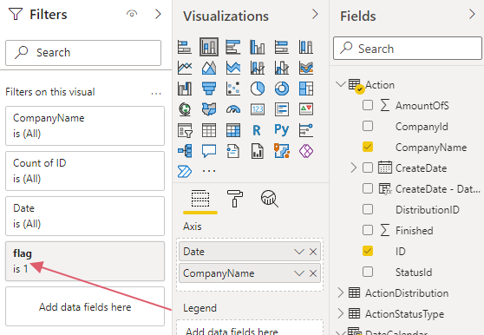Add the Gauge visual
This screenshot has height=335, width=484.
point(233,109)
